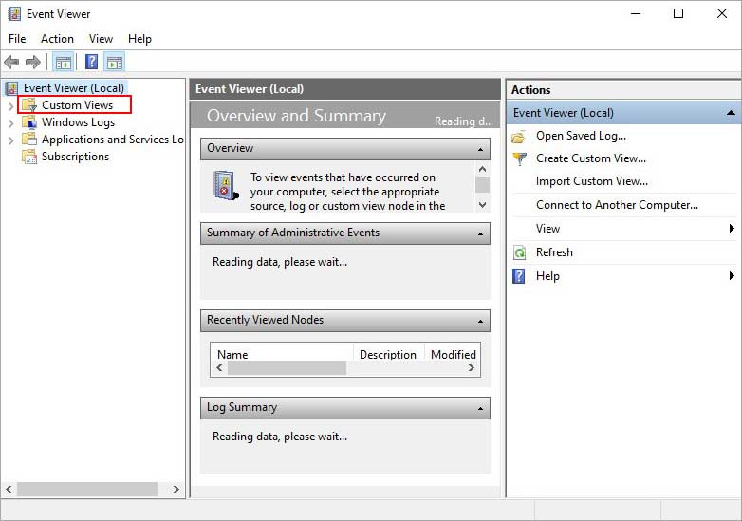
Task: Click the Event Viewer (Local) root node icon
Action: pyautogui.click(x=12, y=88)
